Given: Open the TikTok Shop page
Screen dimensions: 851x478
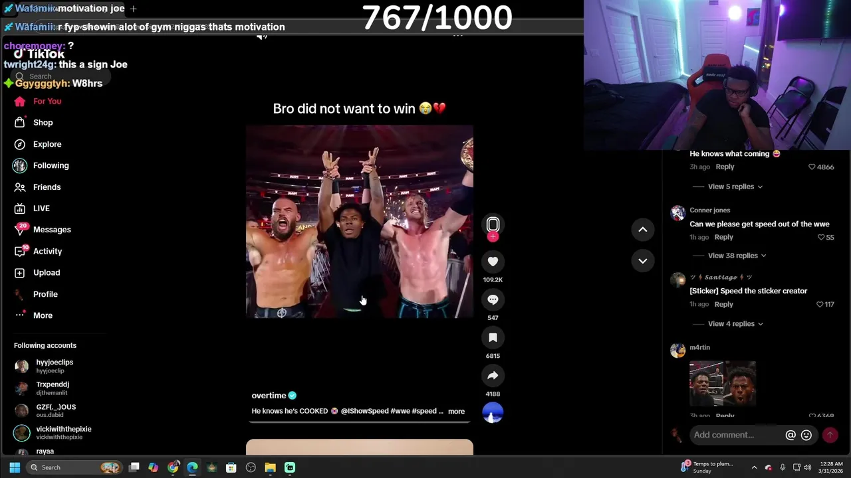Looking at the screenshot, I should pyautogui.click(x=34, y=123).
